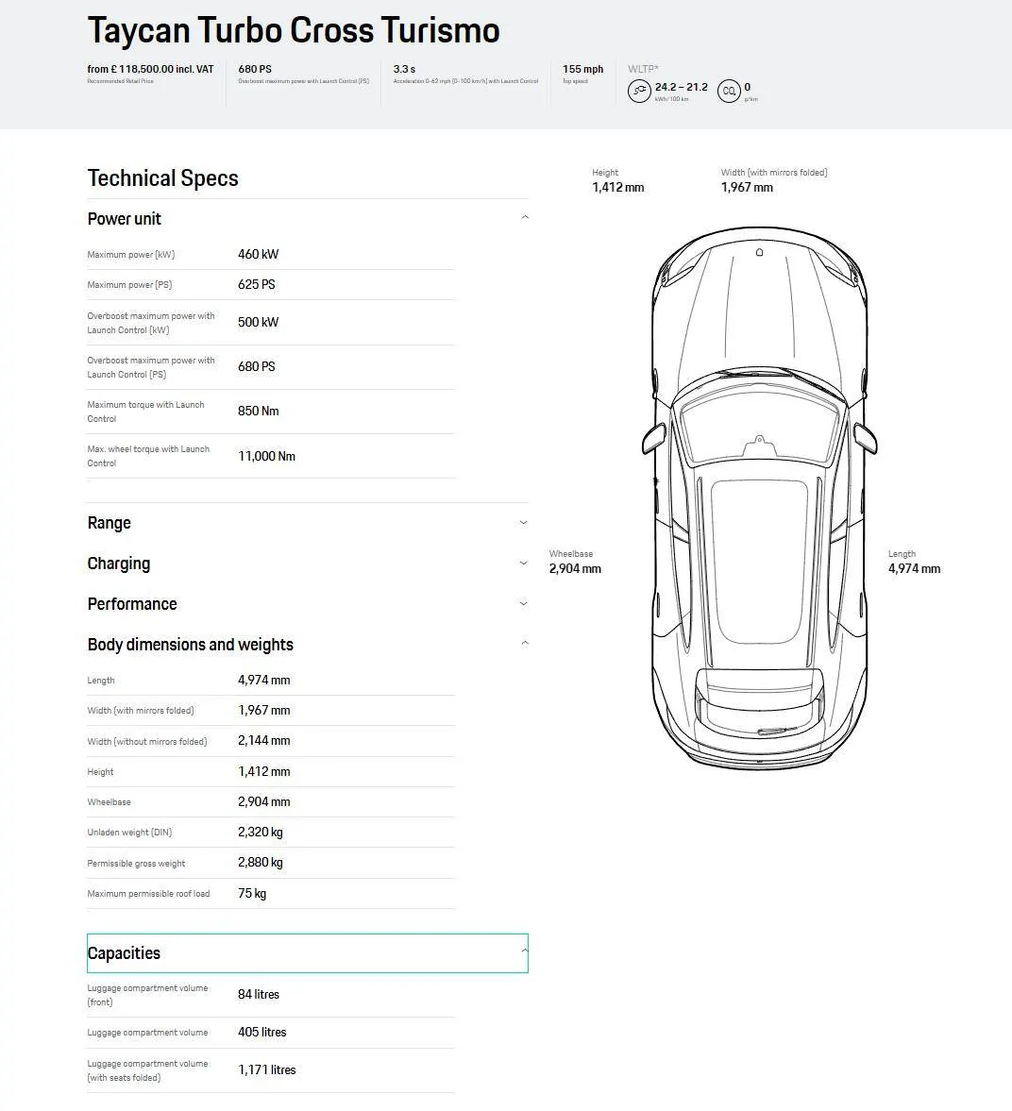Click the '1,967 mm' value in table

click(263, 710)
